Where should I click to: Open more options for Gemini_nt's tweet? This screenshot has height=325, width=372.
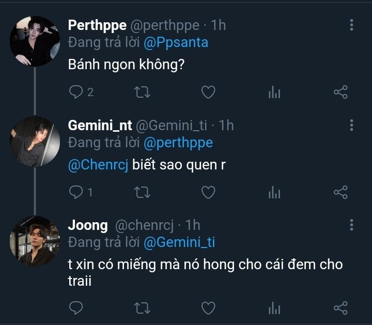pyautogui.click(x=351, y=125)
